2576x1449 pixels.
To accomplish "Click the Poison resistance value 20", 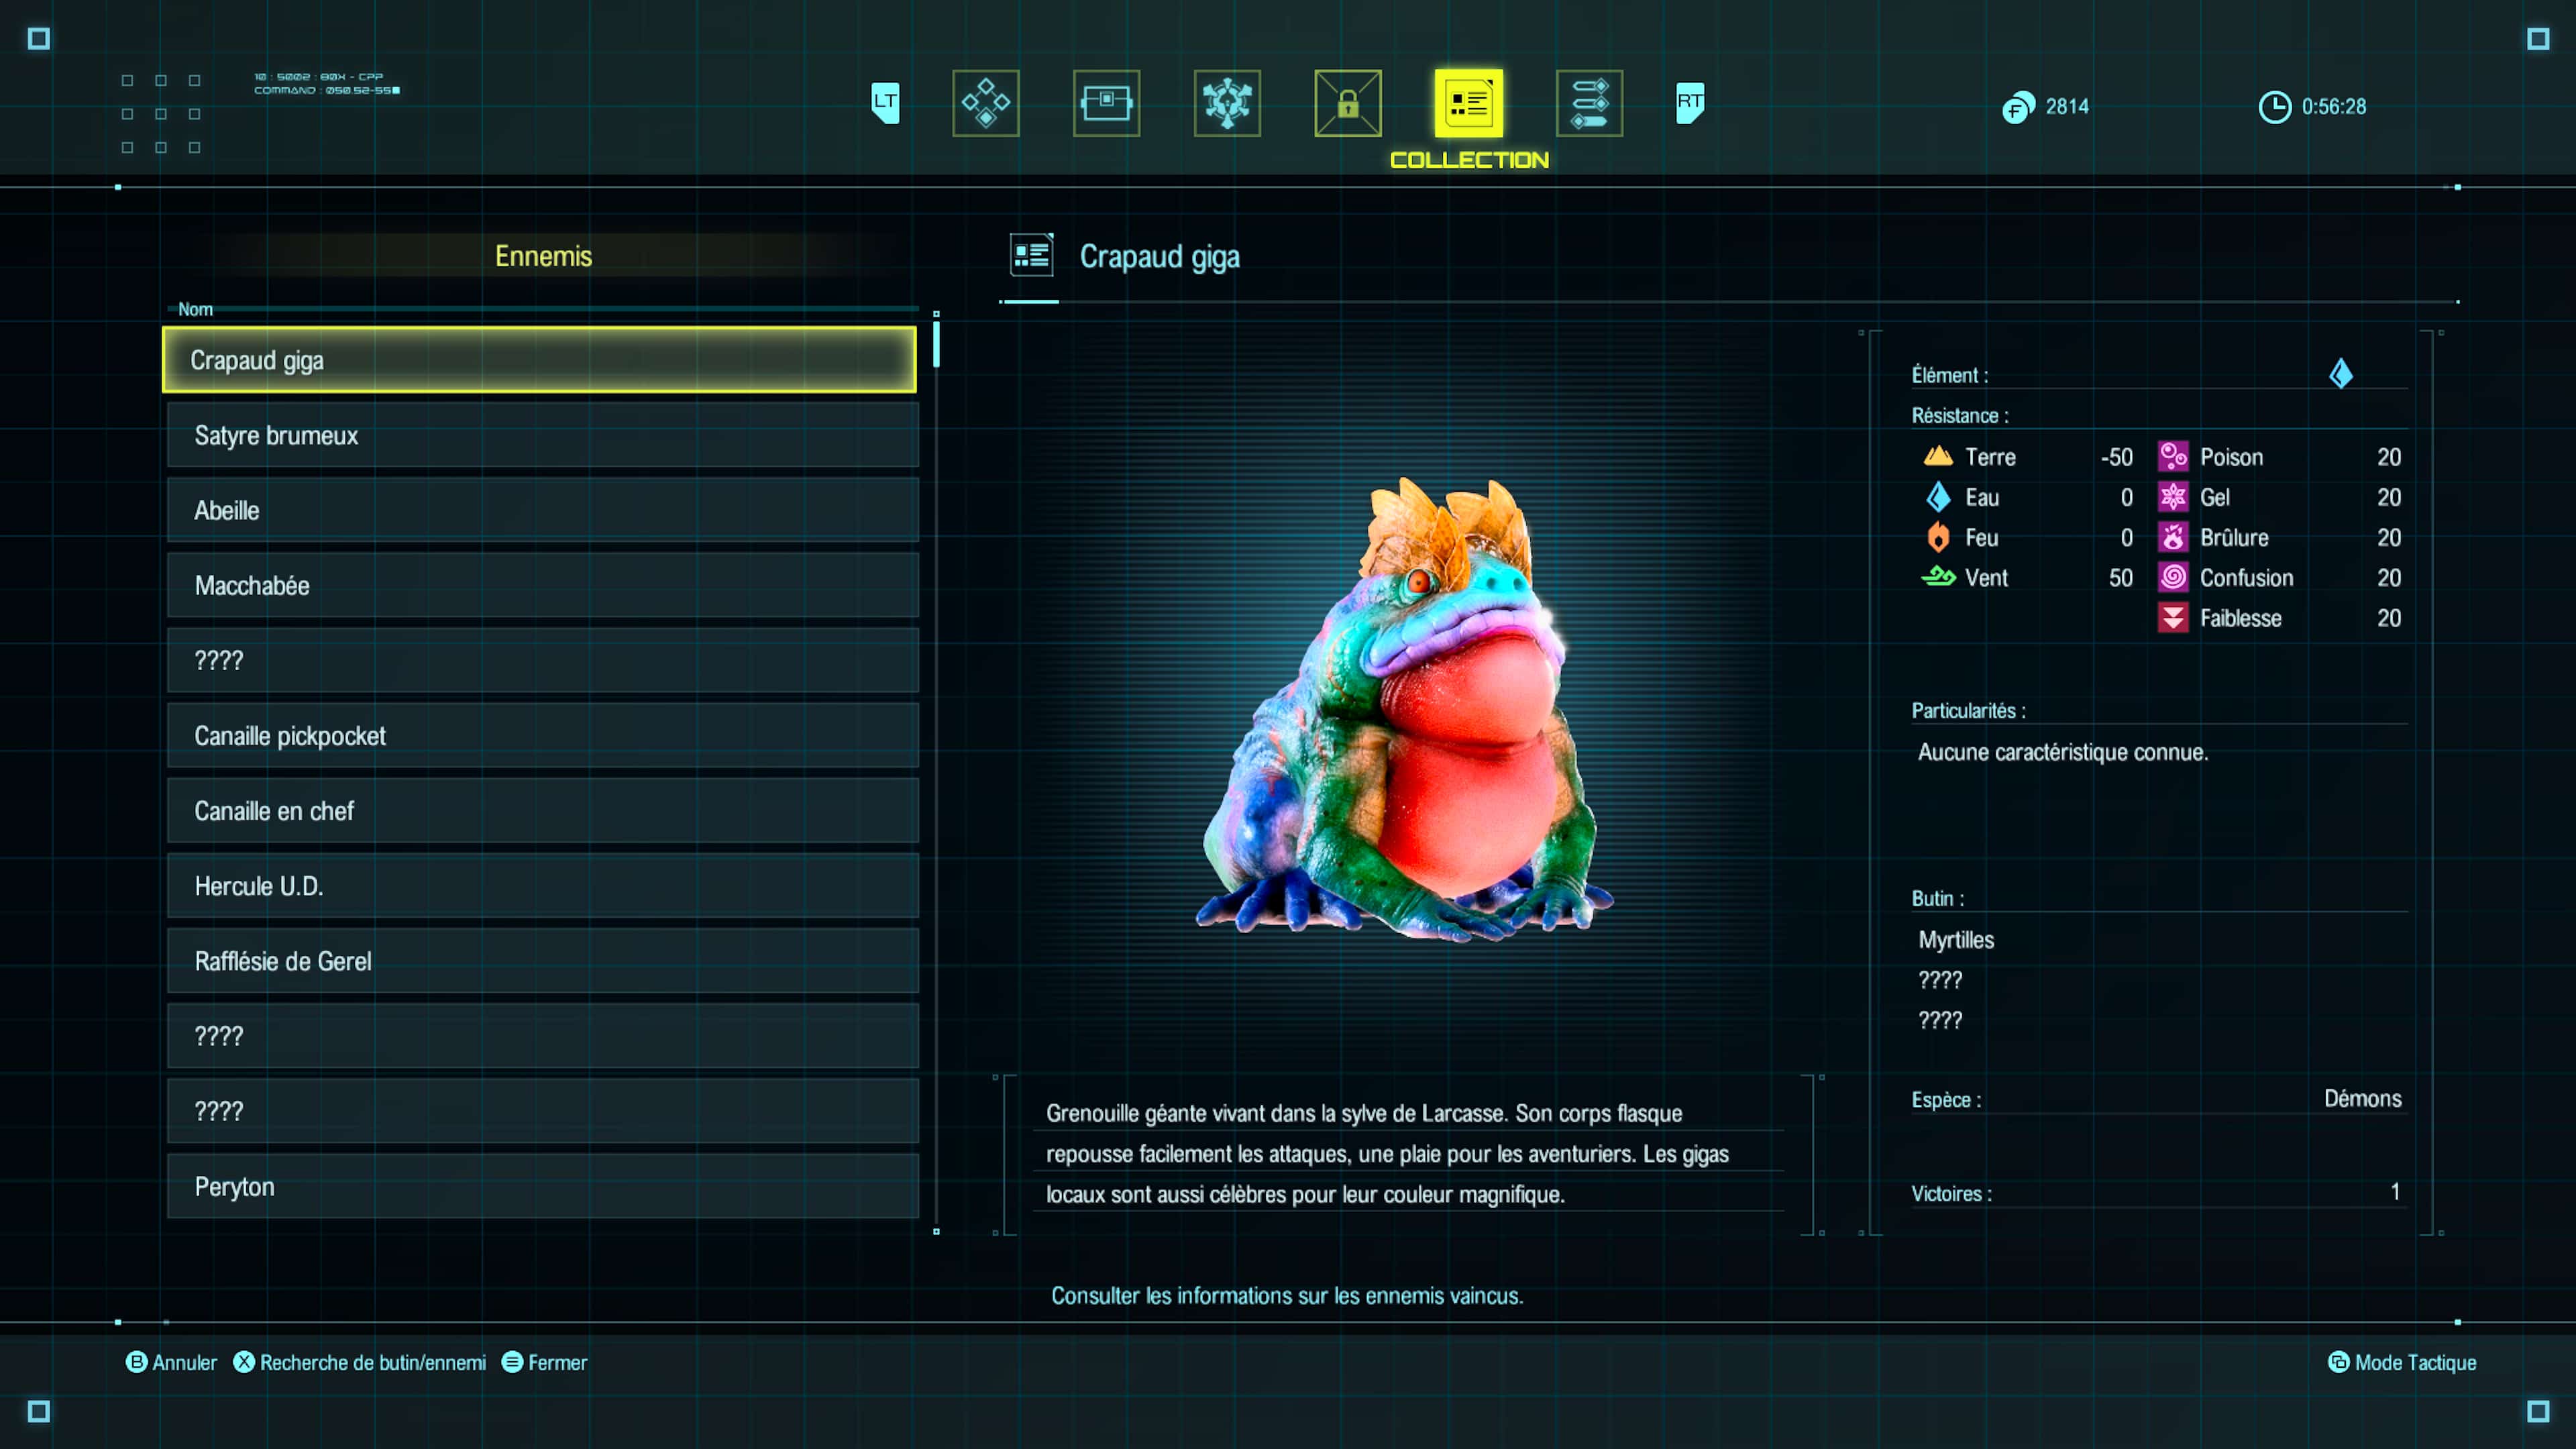I will click(x=2389, y=457).
